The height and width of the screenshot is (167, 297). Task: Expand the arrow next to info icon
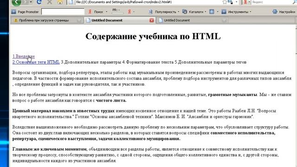pyautogui.click(x=218, y=12)
